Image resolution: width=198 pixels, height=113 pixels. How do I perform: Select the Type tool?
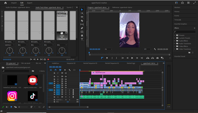82,39
